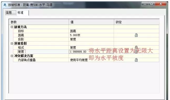The height and width of the screenshot is (100, 170).
Task: Click the AutoCAD application icon in title bar
Action: coord(5,5)
